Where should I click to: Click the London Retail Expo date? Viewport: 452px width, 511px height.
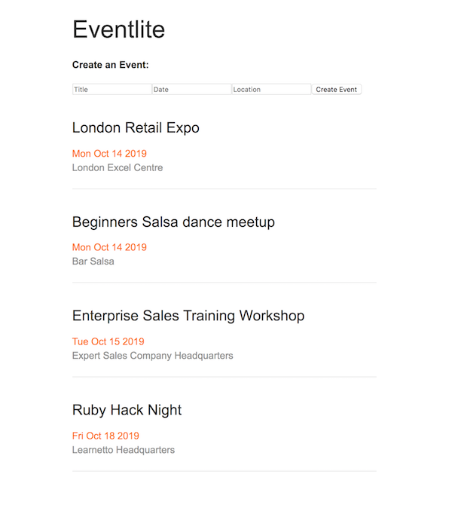point(109,154)
